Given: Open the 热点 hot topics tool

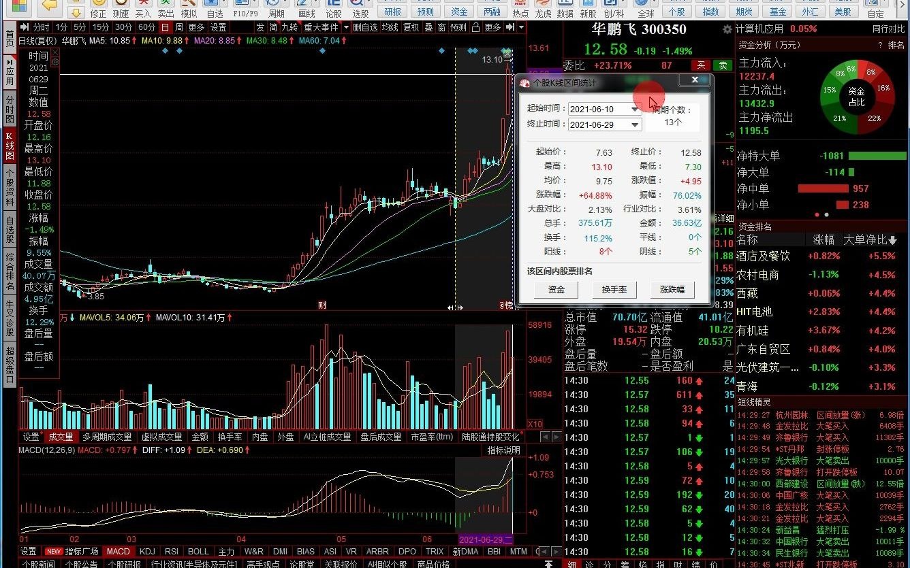Looking at the screenshot, I should (520, 8).
